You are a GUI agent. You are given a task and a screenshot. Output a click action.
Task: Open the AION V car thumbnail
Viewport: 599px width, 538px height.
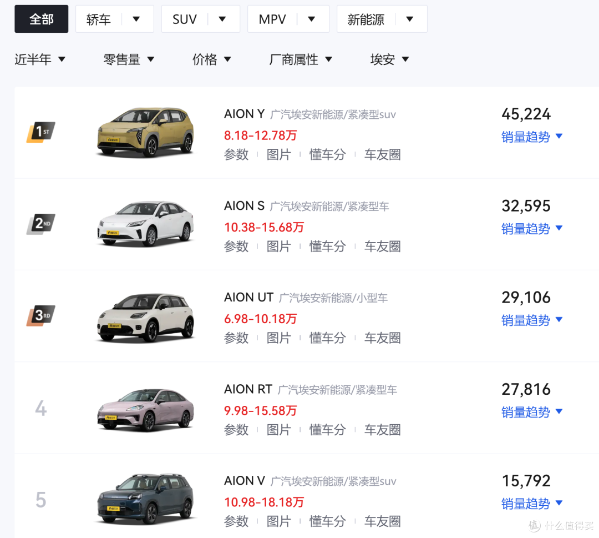pos(145,499)
